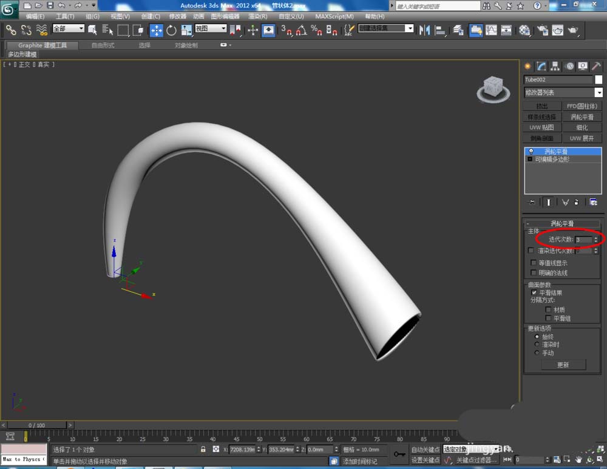This screenshot has height=469, width=607.
Task: Switch to the Utilities hammer panel
Action: click(x=596, y=66)
